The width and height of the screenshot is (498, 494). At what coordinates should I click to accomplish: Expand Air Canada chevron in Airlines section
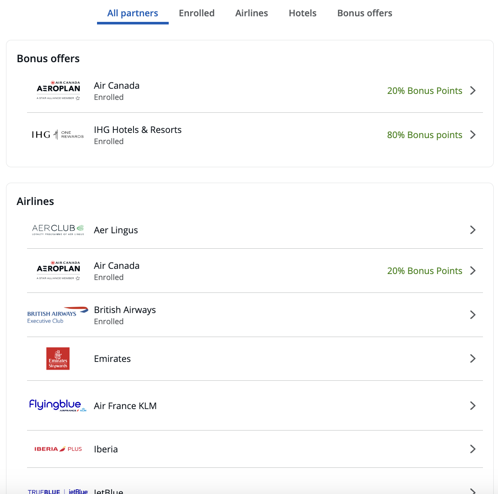[x=473, y=271]
